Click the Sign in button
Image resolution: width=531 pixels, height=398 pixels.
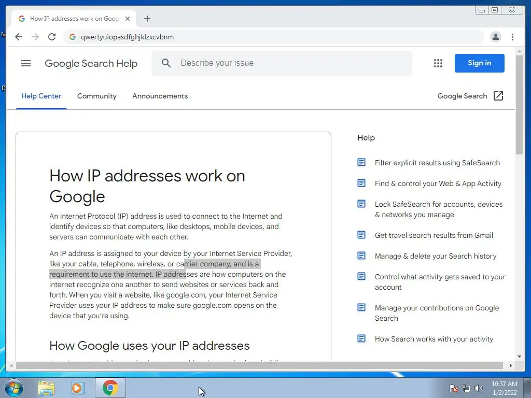(479, 63)
